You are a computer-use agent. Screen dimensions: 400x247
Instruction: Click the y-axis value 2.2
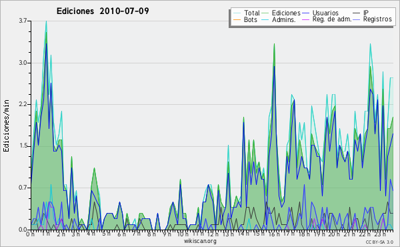click(23, 104)
